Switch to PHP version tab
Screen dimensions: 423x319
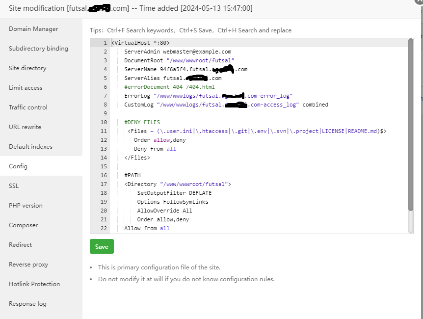pos(26,206)
